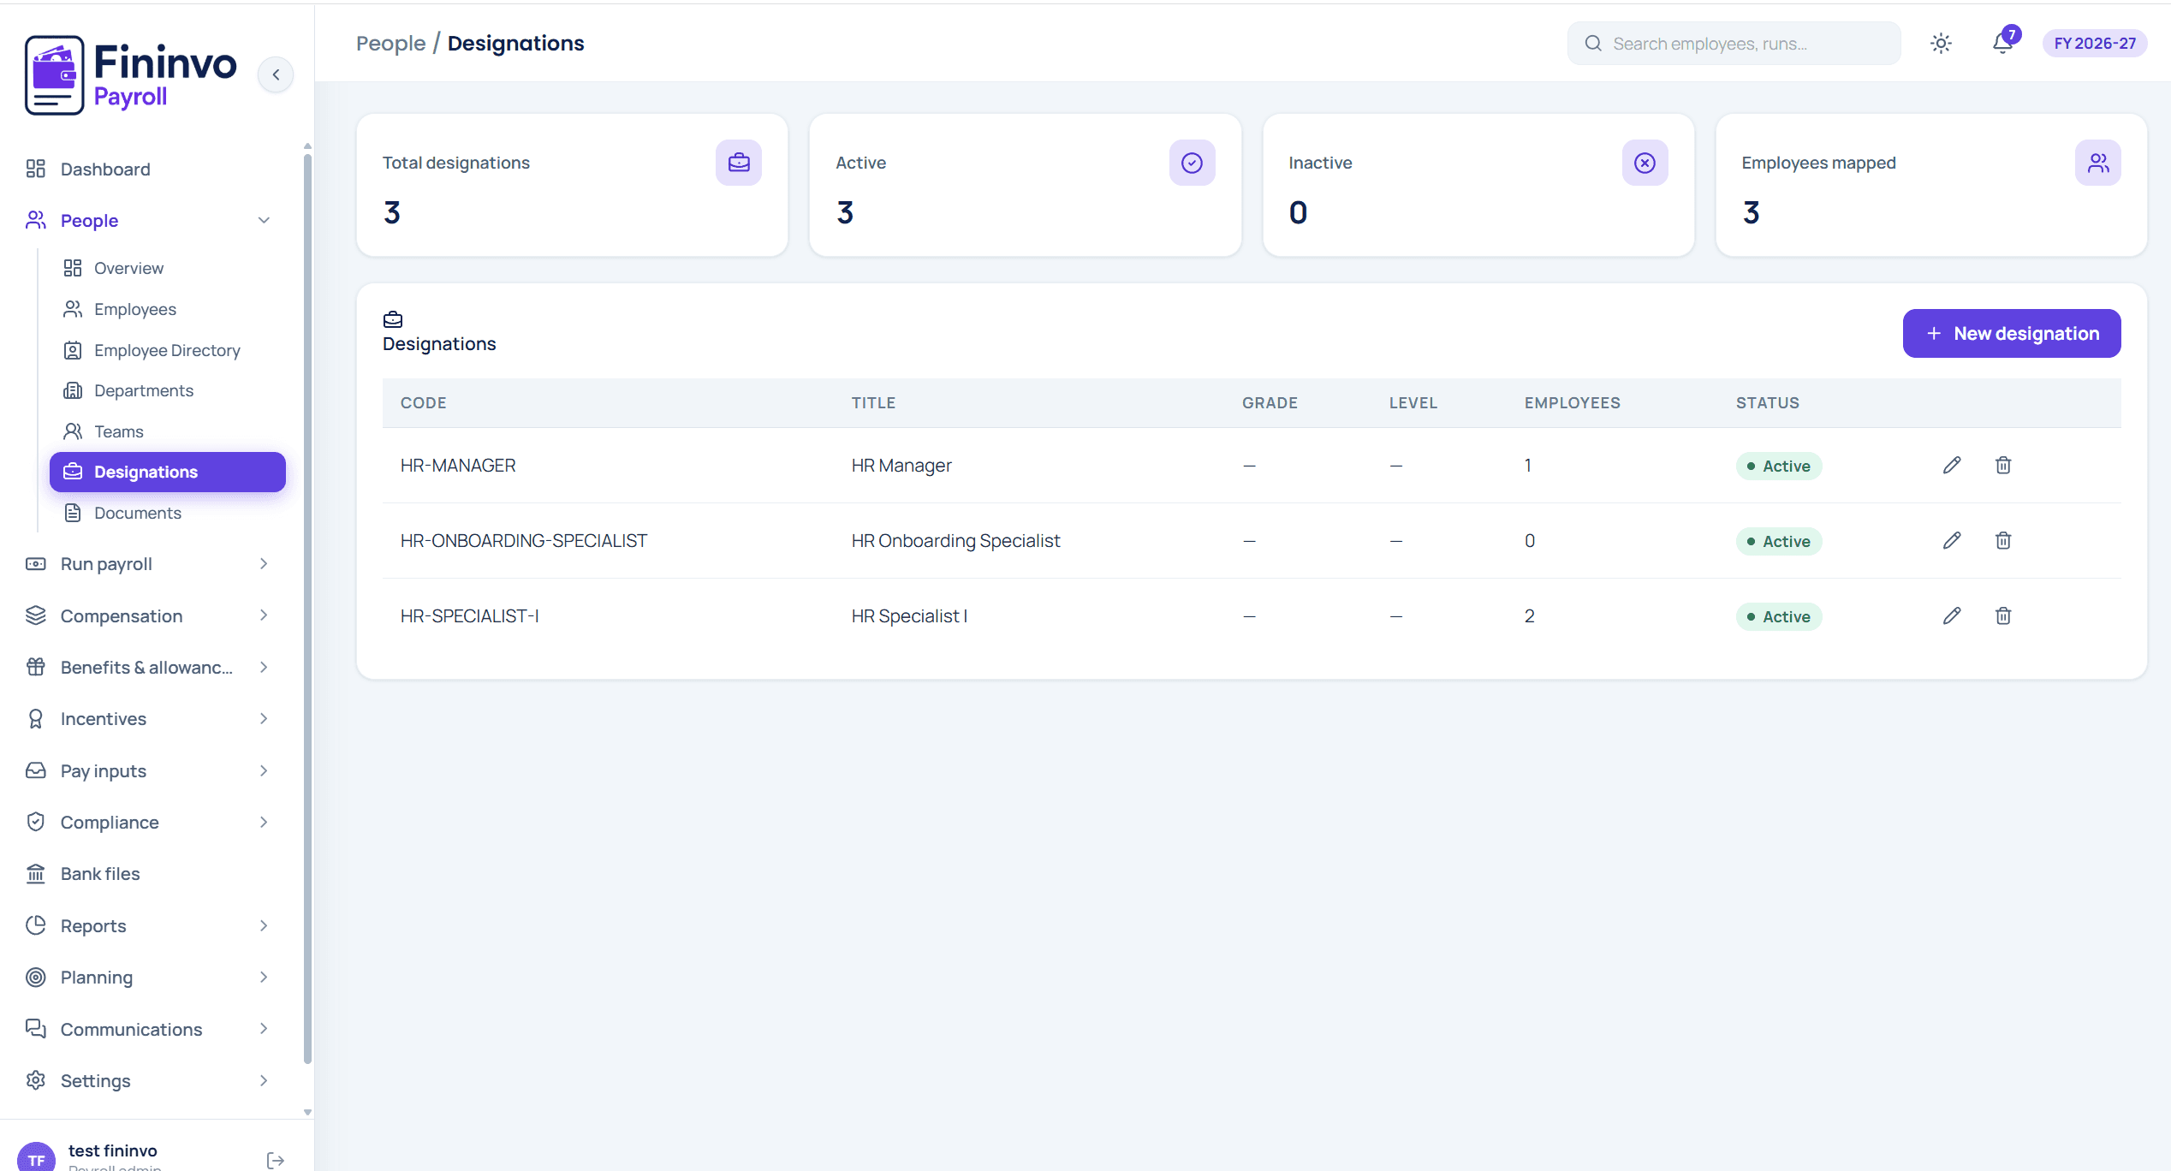Expand Incentives menu
The width and height of the screenshot is (2171, 1171).
pos(154,718)
